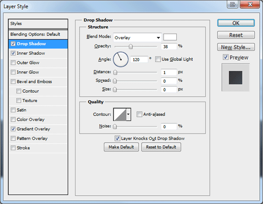This screenshot has height=204, width=263.
Task: Toggle the Preview checkbox
Action: click(x=226, y=57)
